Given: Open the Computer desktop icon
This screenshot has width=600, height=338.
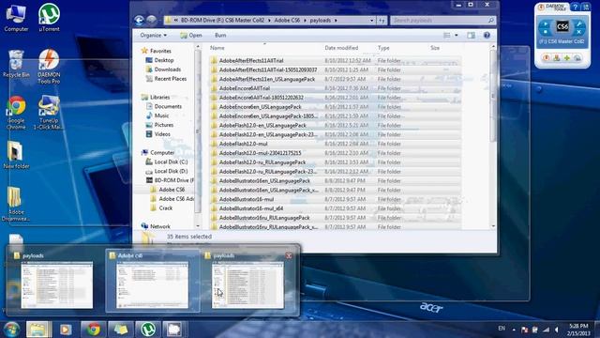Looking at the screenshot, I should tap(16, 18).
